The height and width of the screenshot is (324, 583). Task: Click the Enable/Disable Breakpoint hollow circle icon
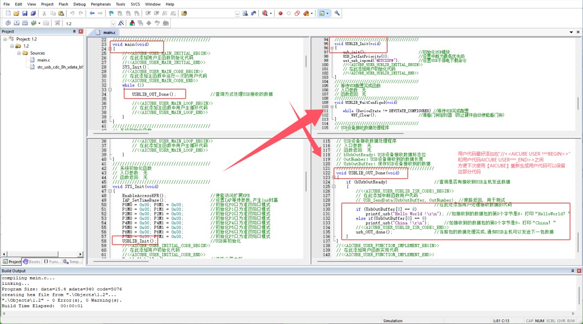click(289, 14)
